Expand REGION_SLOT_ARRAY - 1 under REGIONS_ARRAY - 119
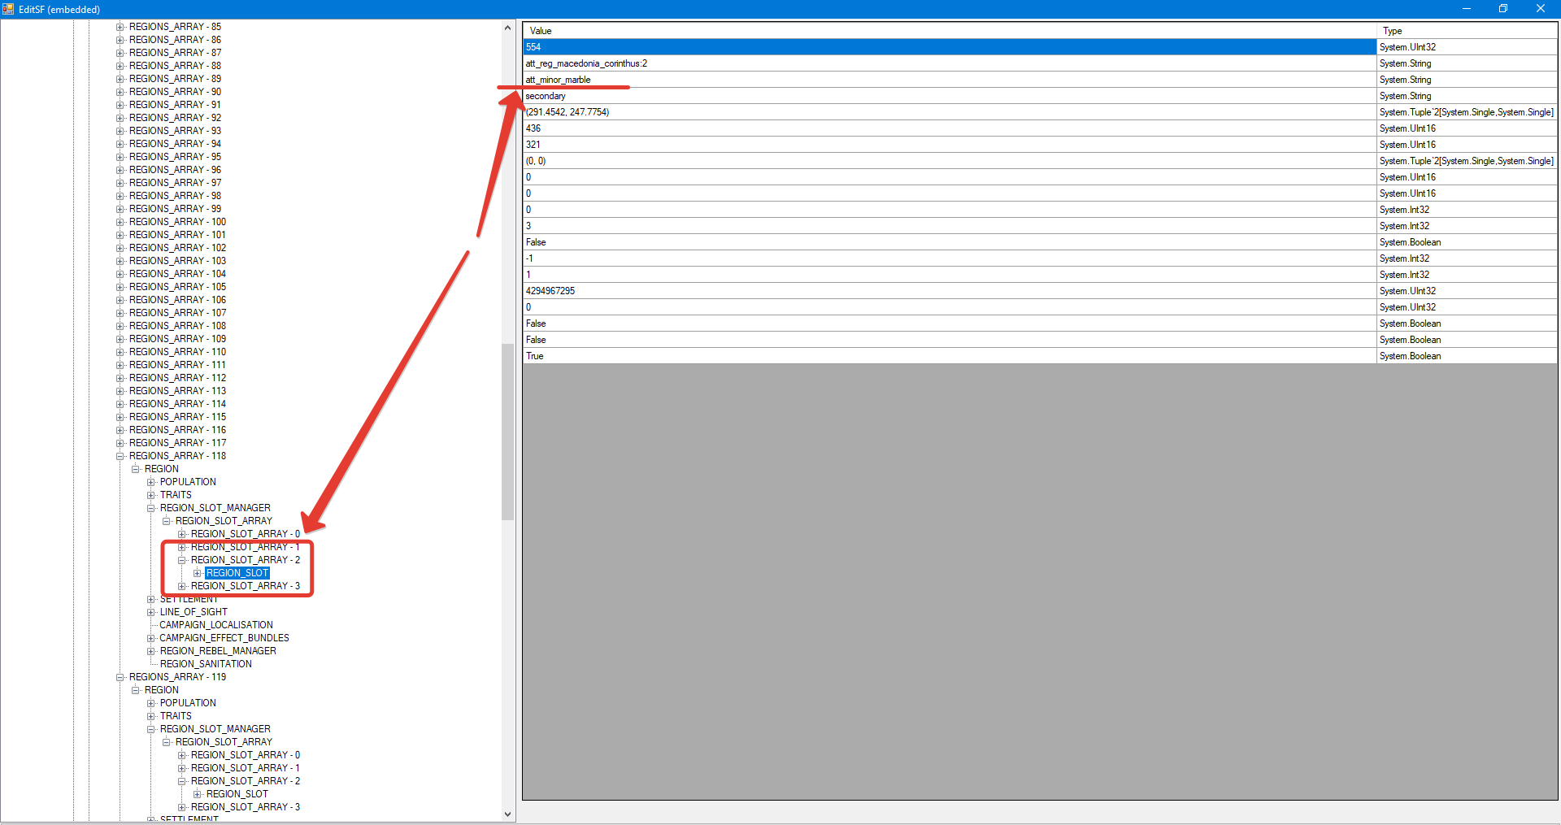 pyautogui.click(x=182, y=768)
